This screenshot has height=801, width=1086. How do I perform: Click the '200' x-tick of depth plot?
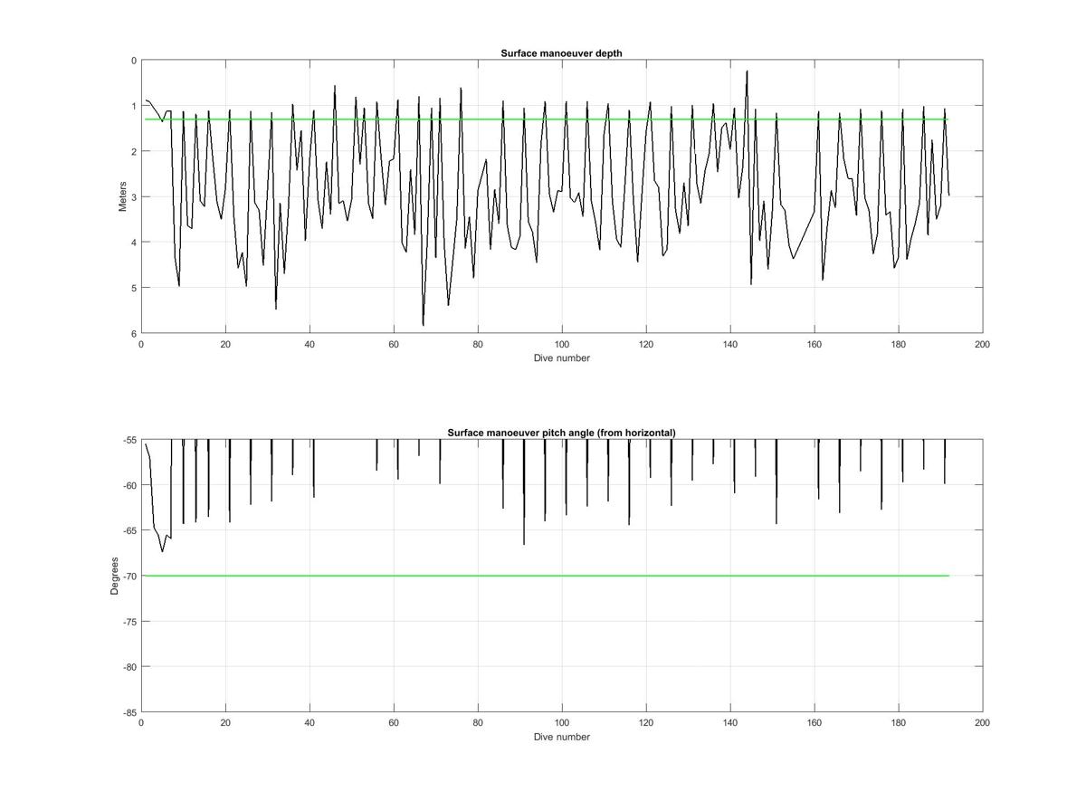(983, 344)
